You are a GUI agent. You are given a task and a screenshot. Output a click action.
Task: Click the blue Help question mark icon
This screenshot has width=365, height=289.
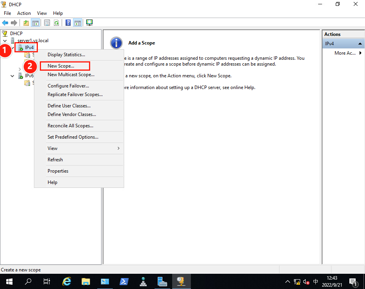click(x=68, y=23)
